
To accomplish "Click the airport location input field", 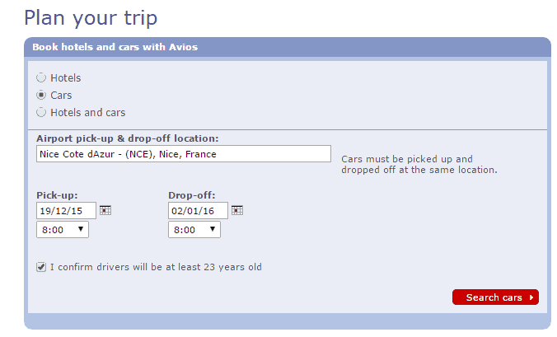I will (x=183, y=154).
